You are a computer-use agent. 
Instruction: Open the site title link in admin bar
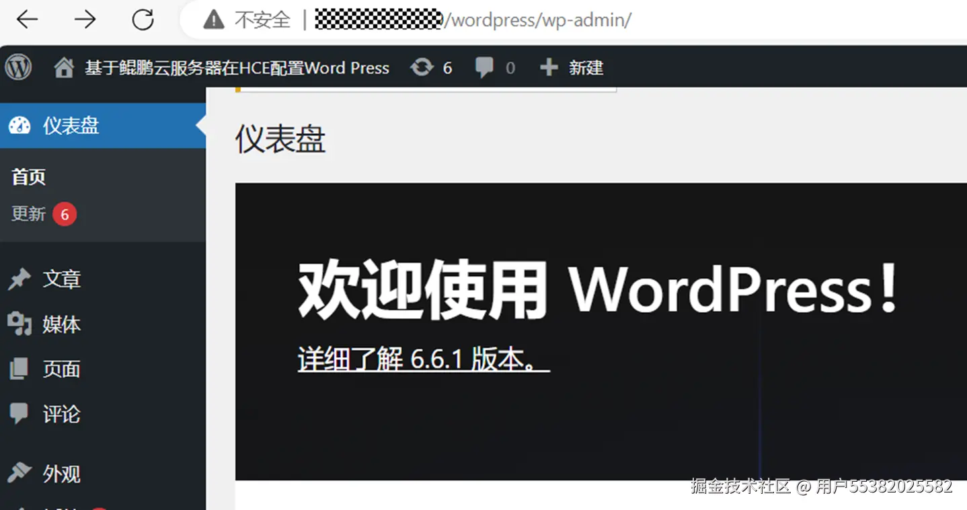pos(237,67)
